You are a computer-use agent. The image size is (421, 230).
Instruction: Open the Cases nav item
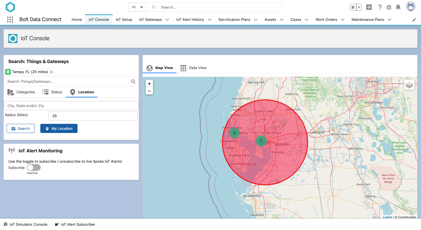click(296, 20)
